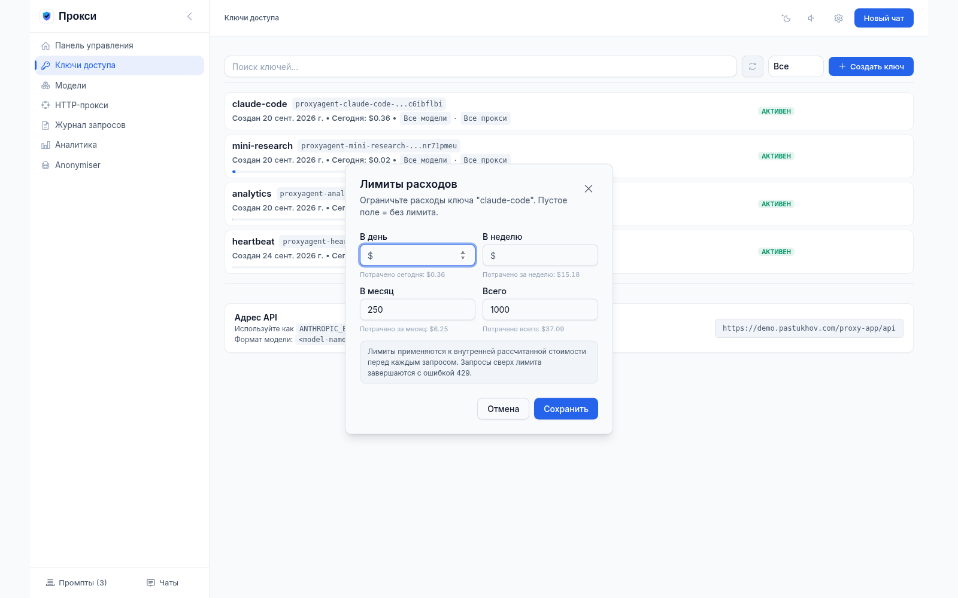This screenshot has height=598, width=958.
Task: Close the Лимиты расходов dialog
Action: point(589,188)
